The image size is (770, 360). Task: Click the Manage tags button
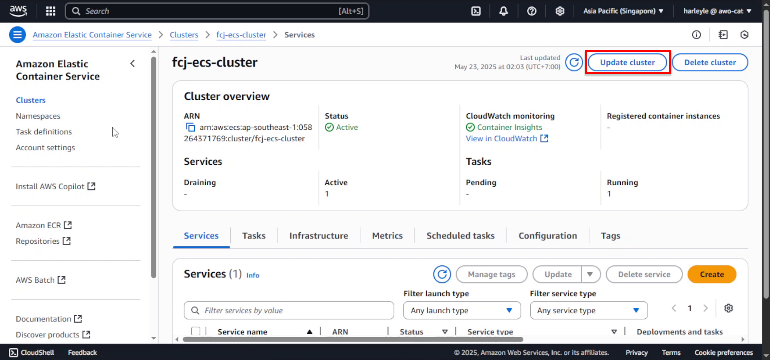point(491,274)
